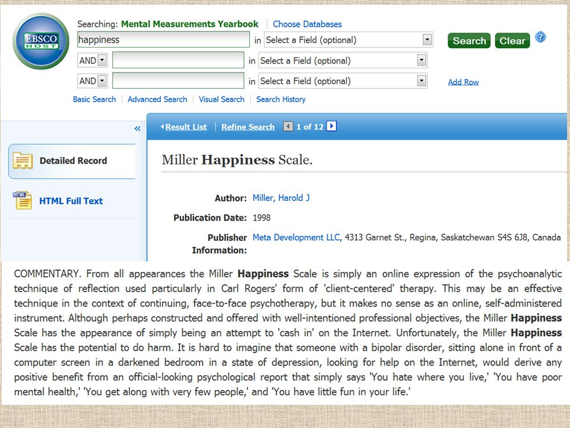The height and width of the screenshot is (428, 570).
Task: Click the Miller Happiness Scale title
Action: (x=237, y=160)
